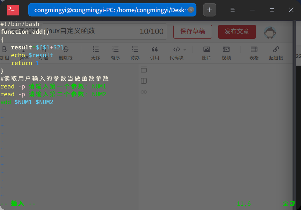Insert 有序 ordered list
Screen dimensions: 301x210
click(x=115, y=53)
